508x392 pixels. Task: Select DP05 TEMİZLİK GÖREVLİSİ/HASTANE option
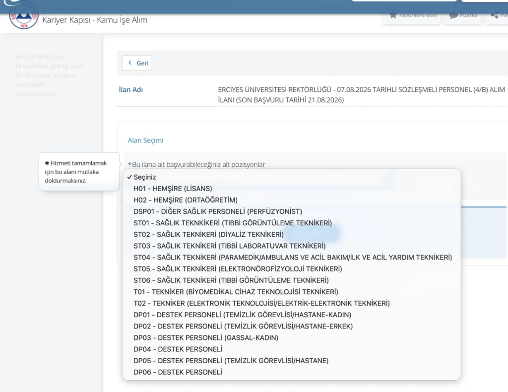coord(291,361)
